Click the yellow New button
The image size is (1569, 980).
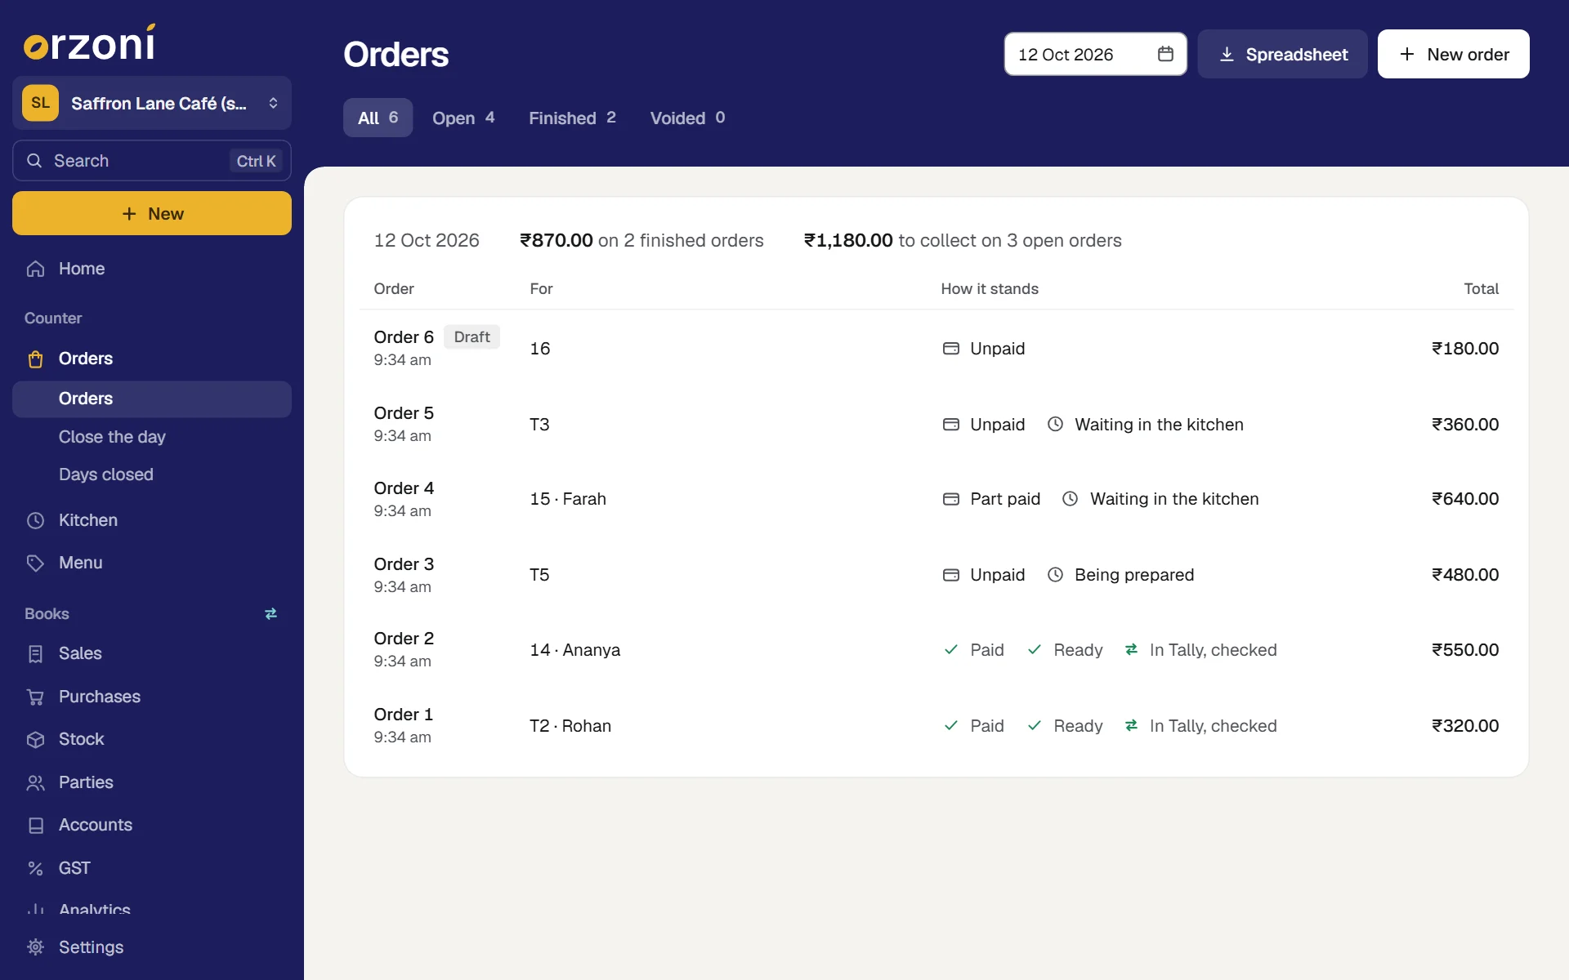[152, 213]
